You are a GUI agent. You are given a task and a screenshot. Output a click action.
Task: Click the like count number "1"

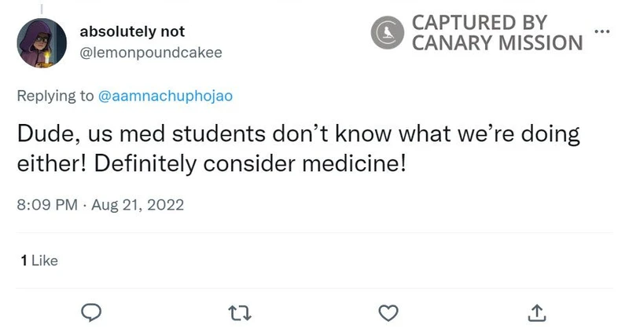tap(24, 260)
